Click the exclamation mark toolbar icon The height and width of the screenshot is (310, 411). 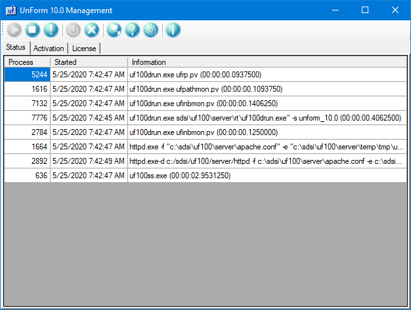click(51, 30)
